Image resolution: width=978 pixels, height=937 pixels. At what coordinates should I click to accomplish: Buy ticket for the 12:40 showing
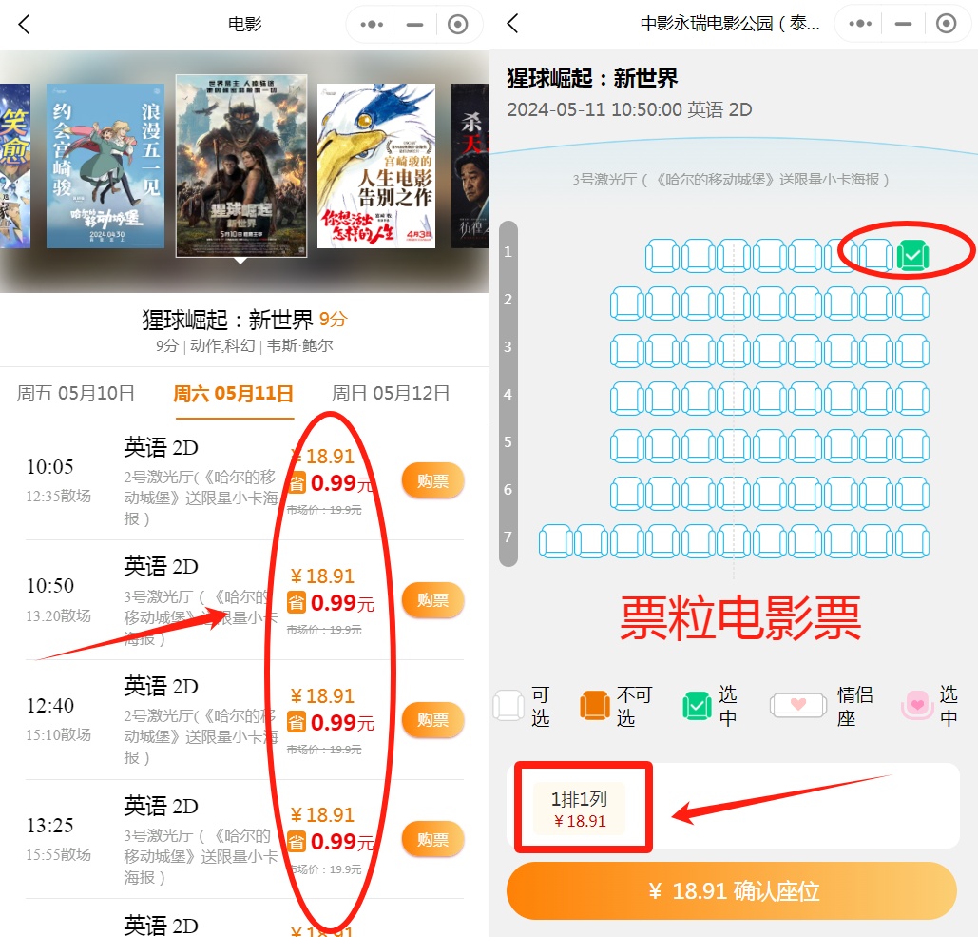(x=432, y=719)
